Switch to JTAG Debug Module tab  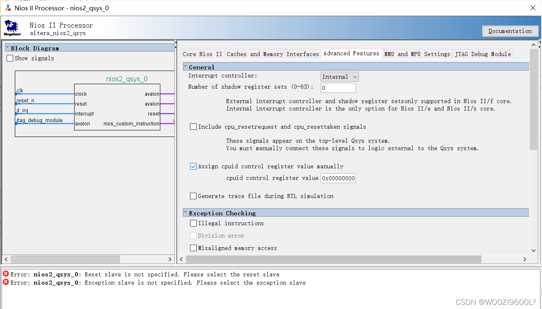click(483, 54)
